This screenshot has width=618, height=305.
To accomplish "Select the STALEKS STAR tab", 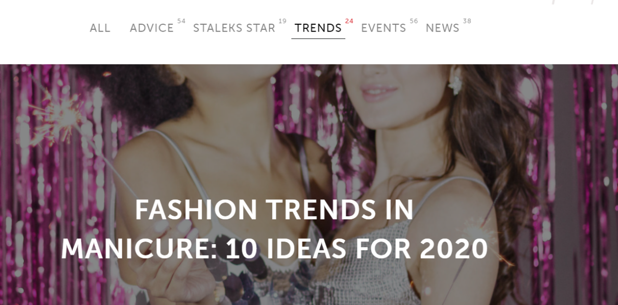I will coord(234,28).
